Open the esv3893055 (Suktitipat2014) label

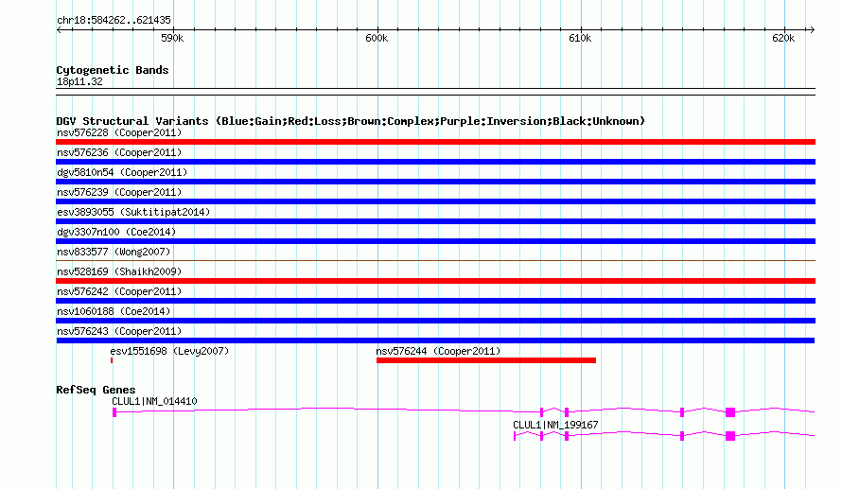pos(133,212)
